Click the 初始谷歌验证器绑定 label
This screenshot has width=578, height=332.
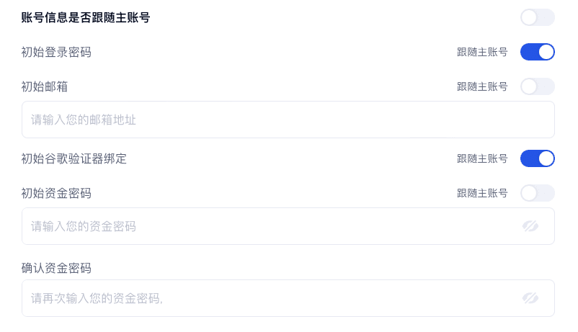point(74,158)
